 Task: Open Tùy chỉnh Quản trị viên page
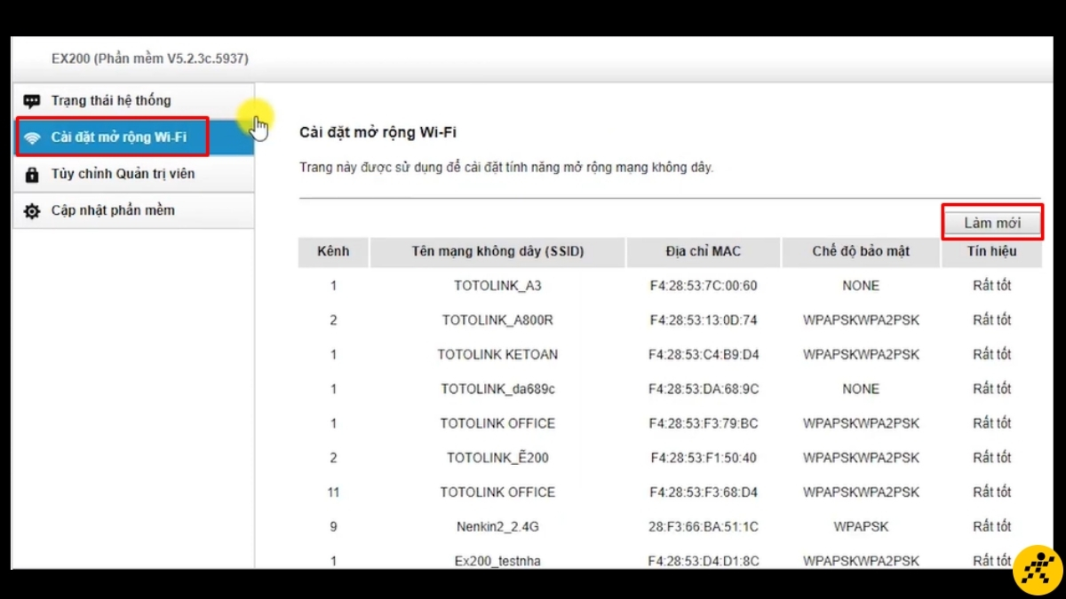(133, 174)
